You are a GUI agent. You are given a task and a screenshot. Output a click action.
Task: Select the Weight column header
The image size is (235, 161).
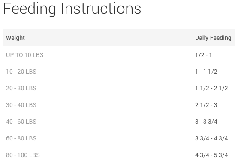point(15,38)
